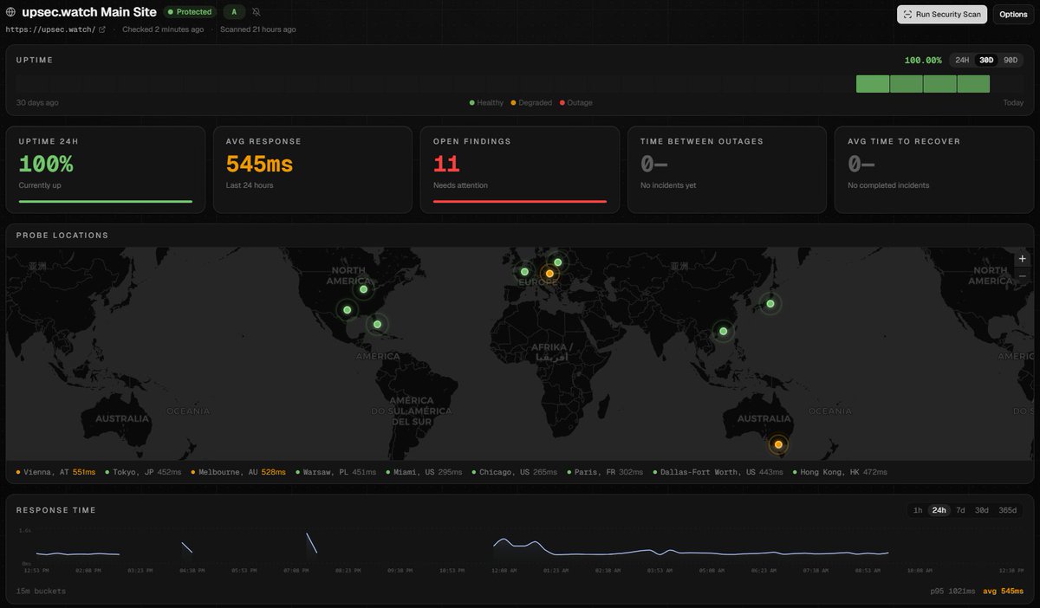Select the orange Vienna probe marker on the map
This screenshot has width=1040, height=608.
pyautogui.click(x=549, y=274)
